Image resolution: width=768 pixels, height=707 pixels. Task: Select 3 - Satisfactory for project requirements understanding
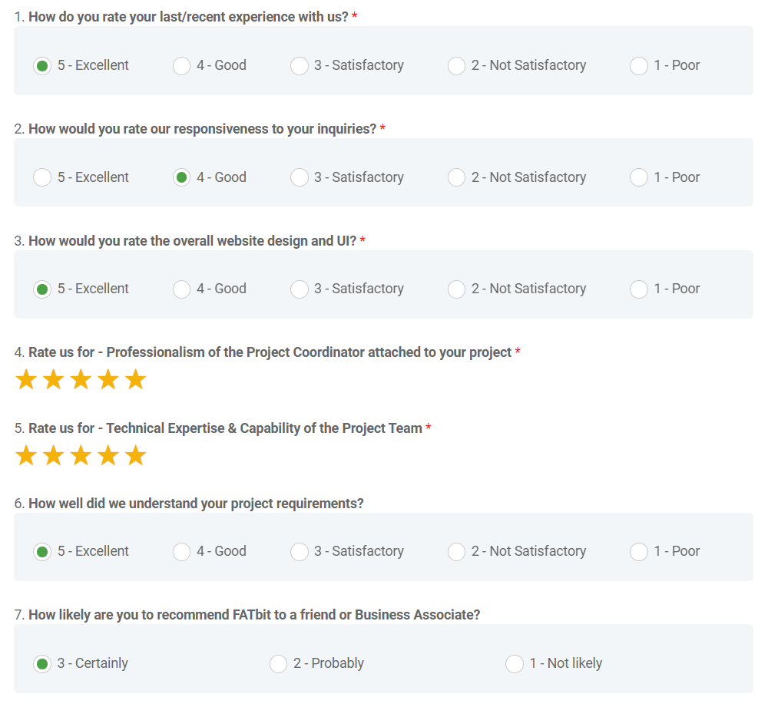(300, 552)
